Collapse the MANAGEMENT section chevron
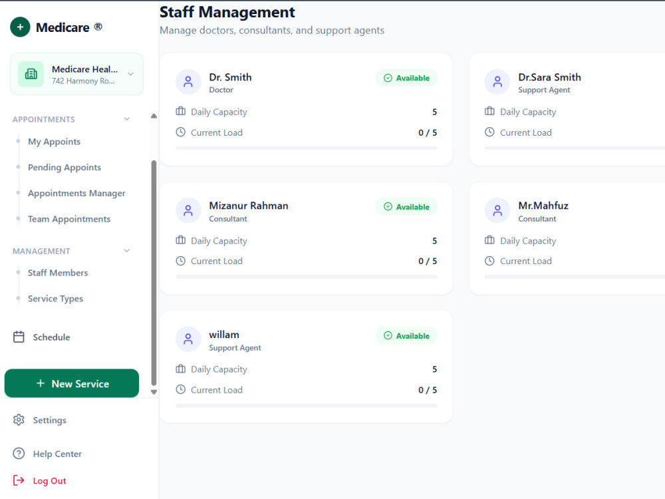Screen dimensions: 665x499 tap(126, 251)
